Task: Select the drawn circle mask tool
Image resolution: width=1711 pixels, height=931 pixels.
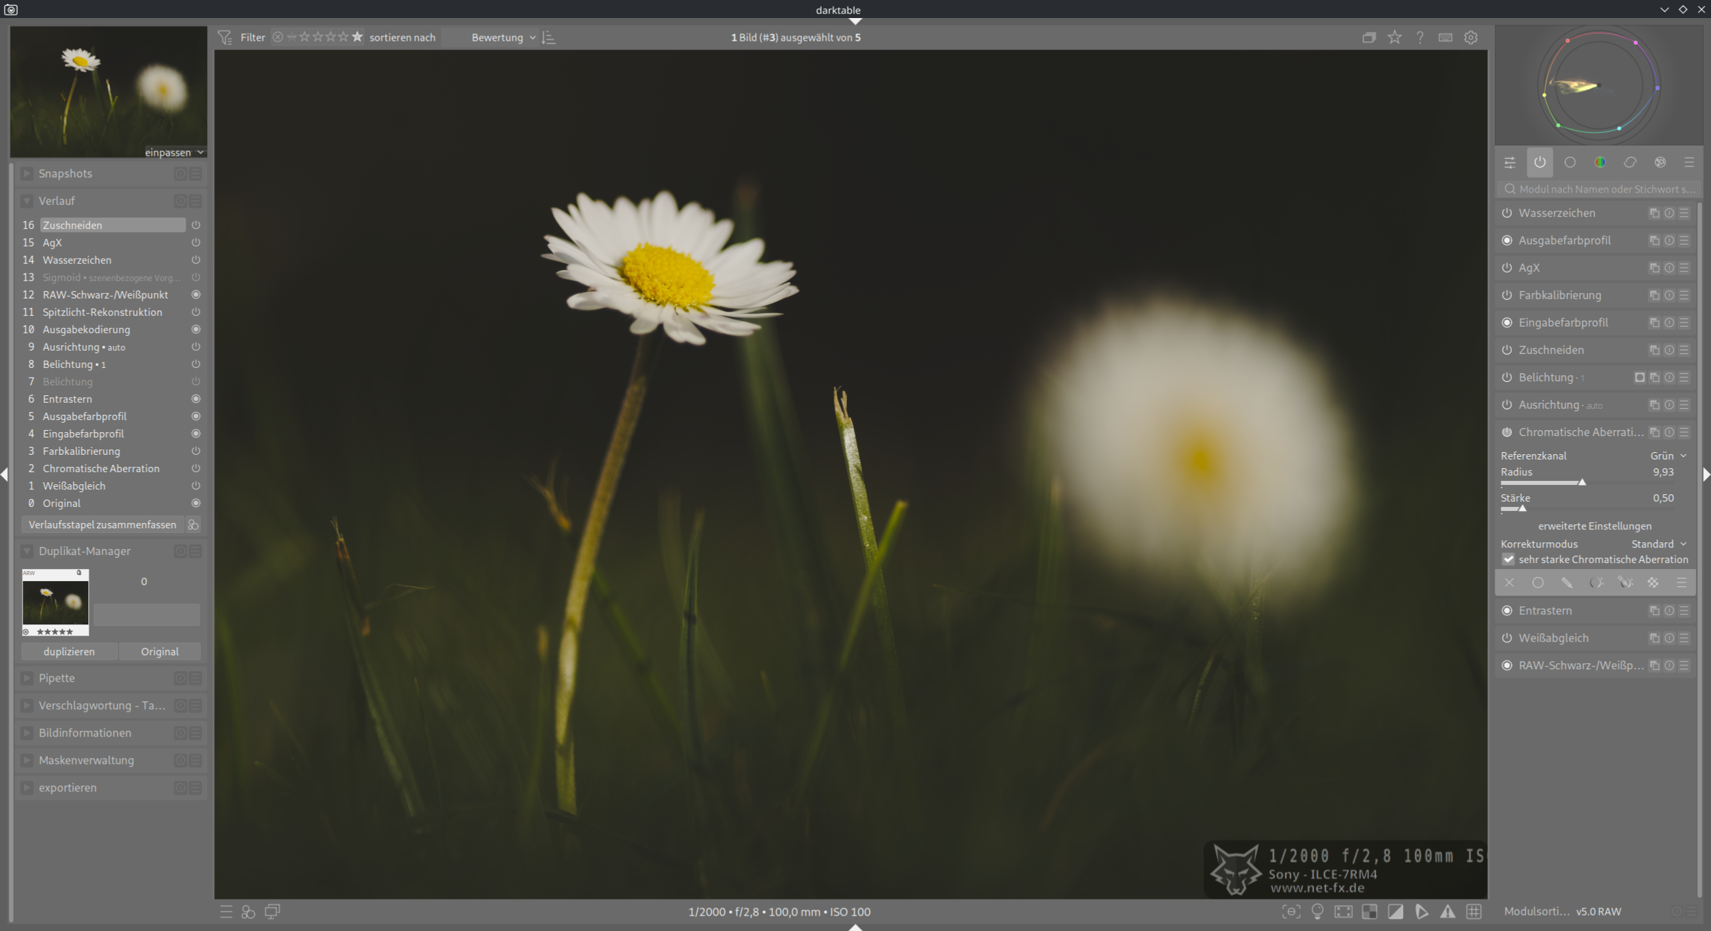Action: pyautogui.click(x=1537, y=583)
